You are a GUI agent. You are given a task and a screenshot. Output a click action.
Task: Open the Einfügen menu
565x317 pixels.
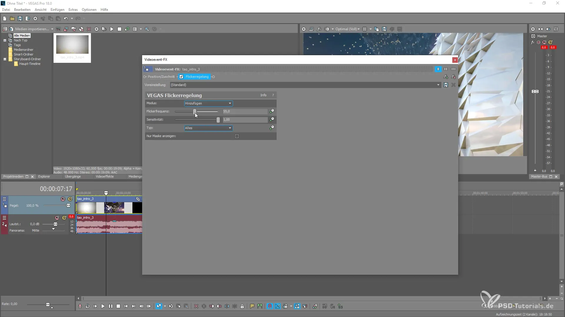pos(57,10)
